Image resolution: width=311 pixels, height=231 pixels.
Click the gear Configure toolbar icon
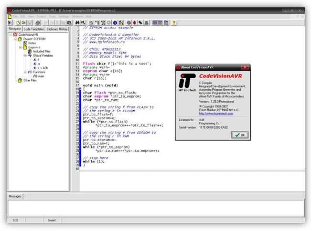tap(129, 23)
